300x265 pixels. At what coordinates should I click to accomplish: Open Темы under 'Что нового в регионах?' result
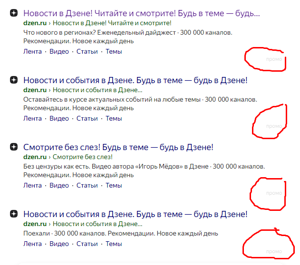click(x=114, y=52)
